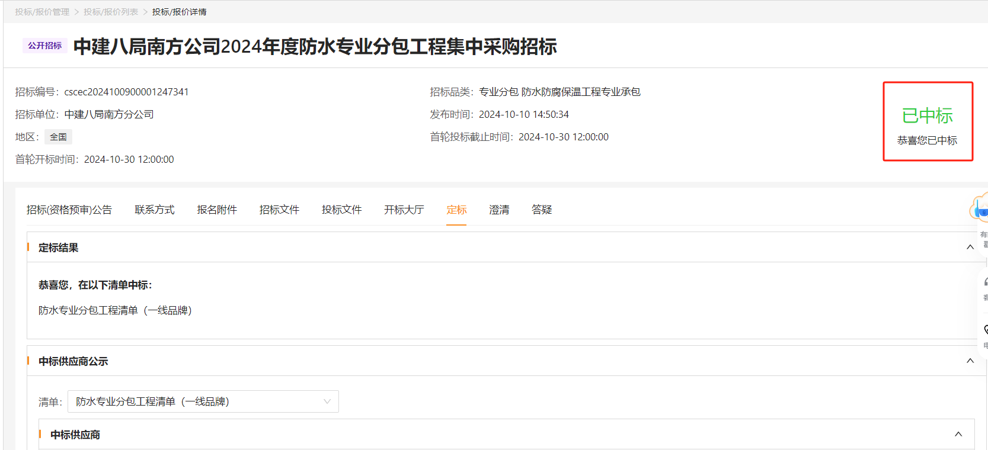Viewport: 988px width, 450px height.
Task: Click the tender title heading
Action: click(x=315, y=46)
